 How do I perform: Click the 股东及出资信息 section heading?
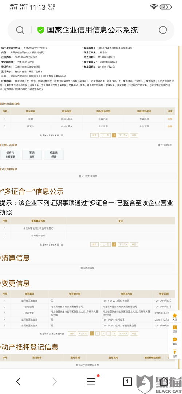[10, 104]
